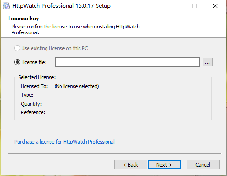This screenshot has height=176, width=227.
Task: Click the '(No license selected)' text
Action: click(77, 86)
